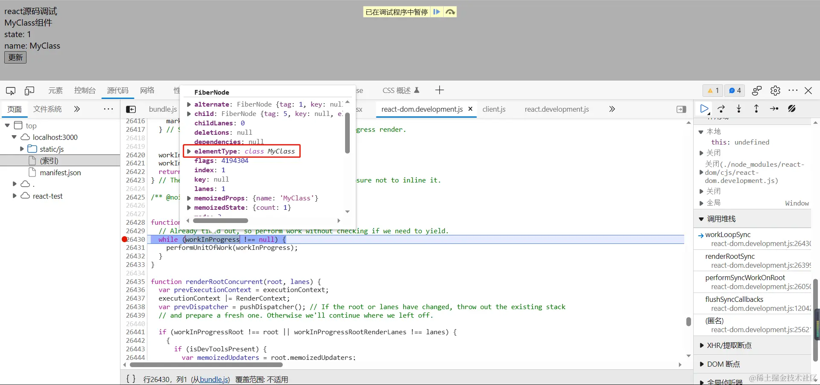Open the messages count badge showing 4

pos(735,90)
